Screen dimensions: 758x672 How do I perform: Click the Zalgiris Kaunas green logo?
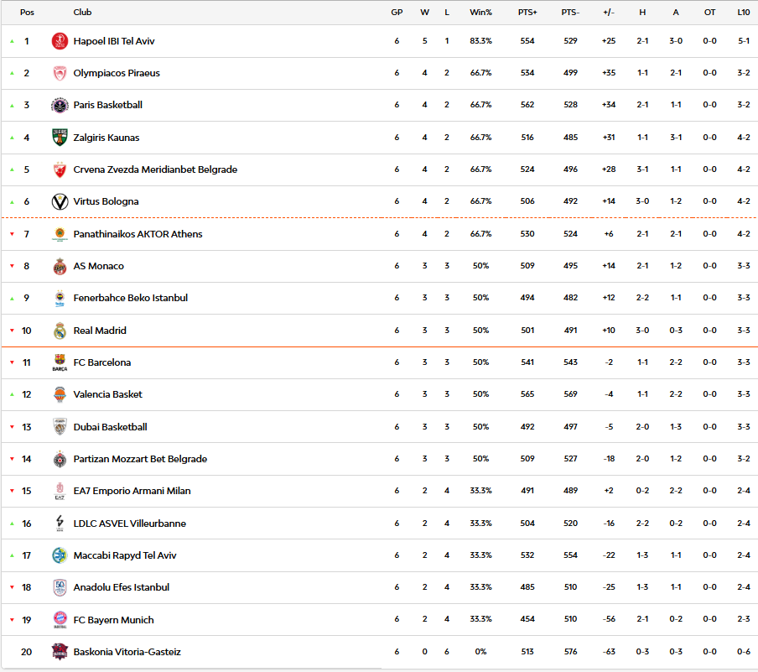[x=60, y=138]
